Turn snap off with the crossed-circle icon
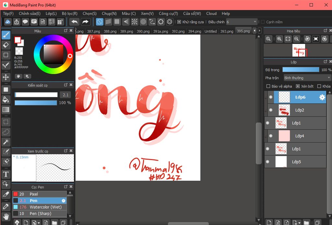 (x=100, y=22)
